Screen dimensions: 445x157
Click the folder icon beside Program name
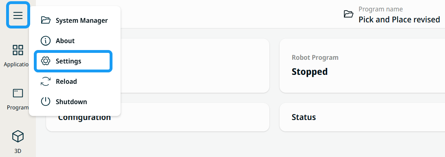pos(348,14)
